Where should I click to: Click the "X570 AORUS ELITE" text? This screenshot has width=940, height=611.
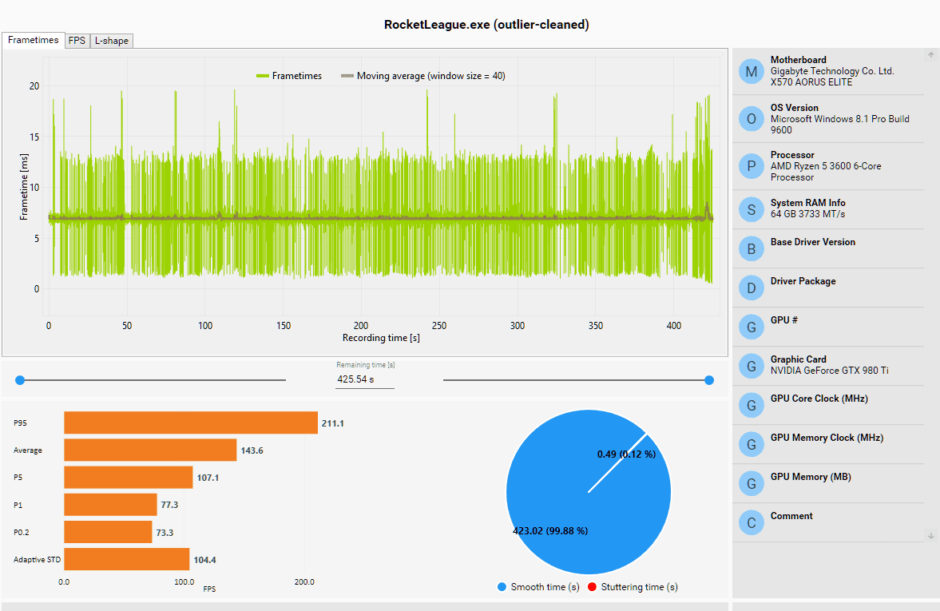pos(811,82)
